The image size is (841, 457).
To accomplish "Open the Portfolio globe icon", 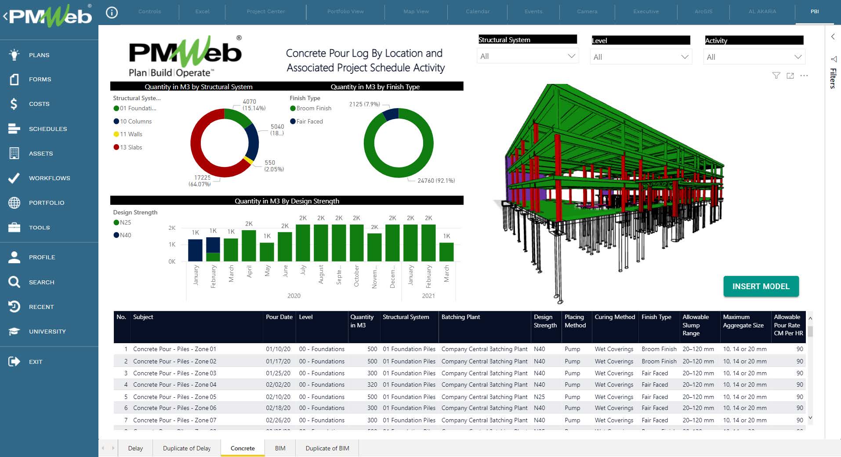I will click(x=14, y=203).
